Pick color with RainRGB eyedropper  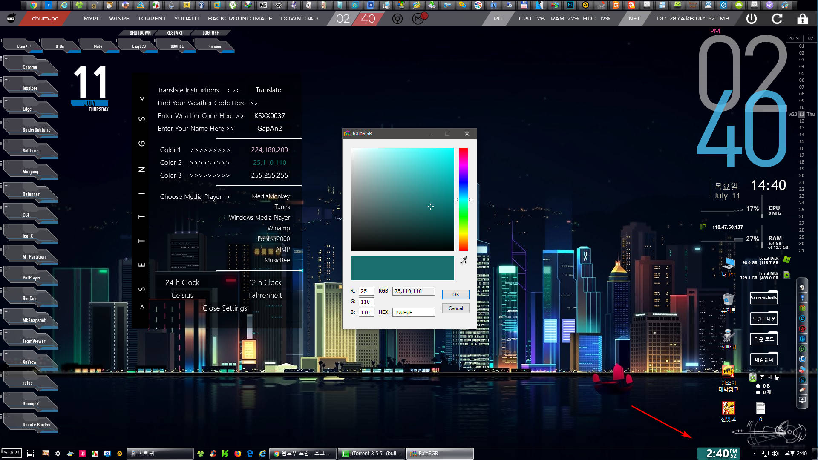tap(464, 260)
